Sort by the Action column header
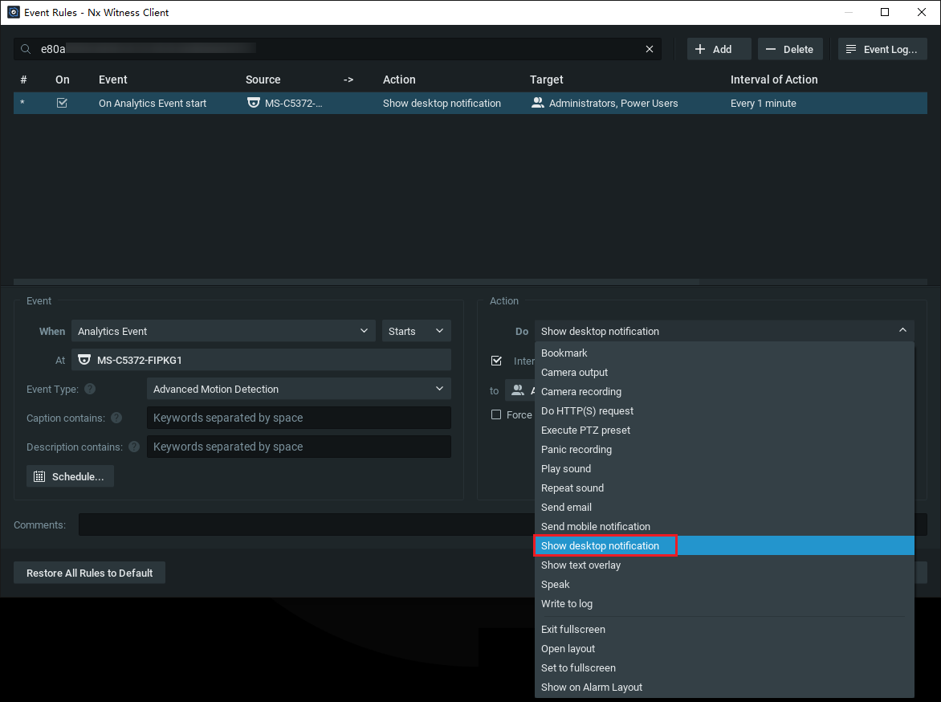Viewport: 941px width, 702px height. (x=399, y=80)
